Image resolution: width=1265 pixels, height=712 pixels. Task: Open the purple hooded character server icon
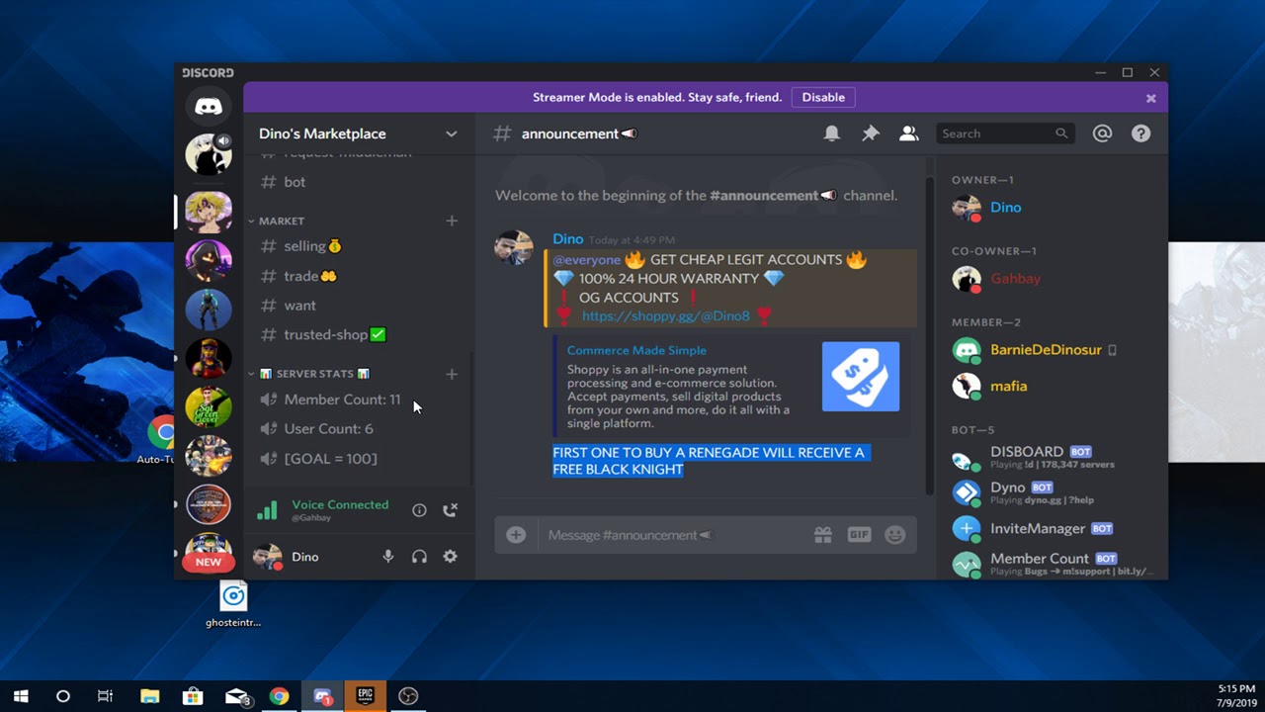point(208,259)
